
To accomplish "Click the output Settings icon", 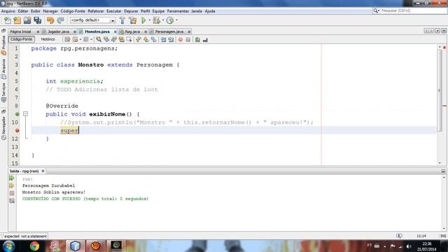I will [x=12, y=201].
